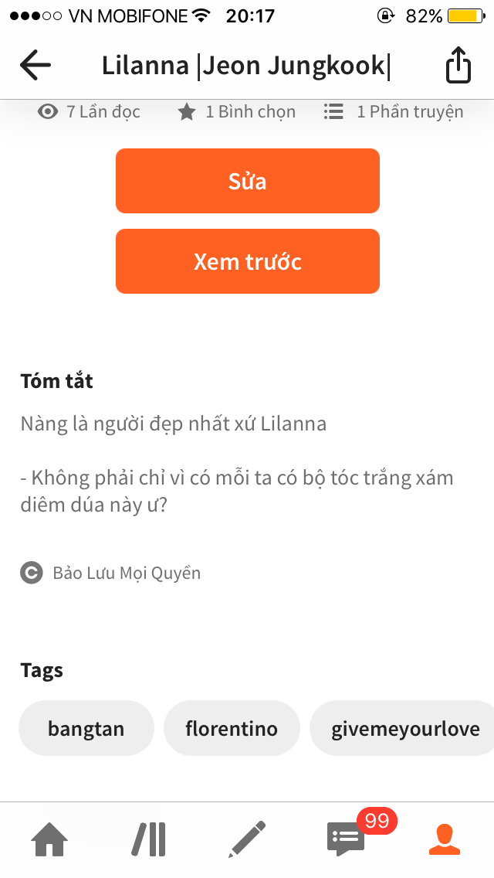Tap the back arrow icon
Screen dimensions: 494x878
[36, 65]
